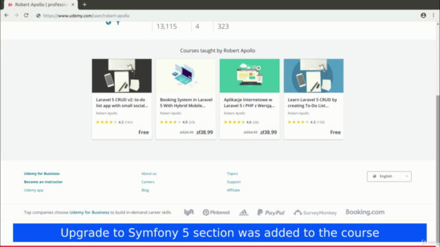Click the browser back arrow
The width and height of the screenshot is (440, 247).
(6, 15)
